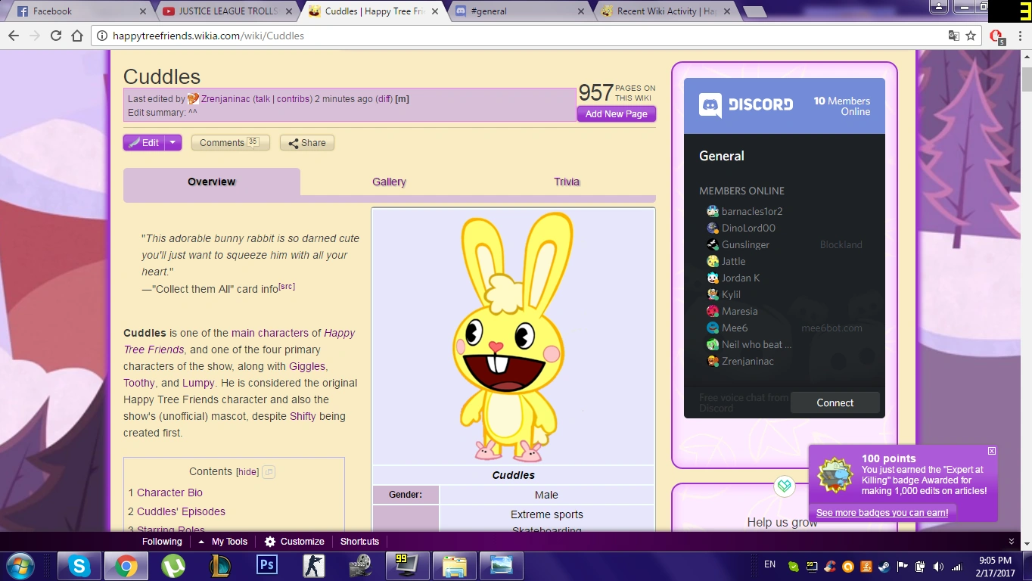Bookmark this page with the star icon

click(971, 36)
